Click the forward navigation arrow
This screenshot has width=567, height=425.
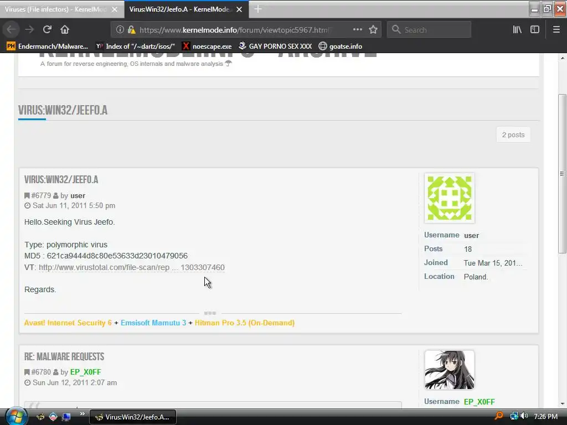click(29, 30)
